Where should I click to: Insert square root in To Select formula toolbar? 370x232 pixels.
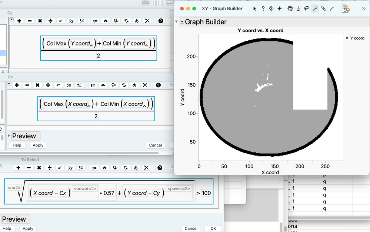tap(70, 168)
